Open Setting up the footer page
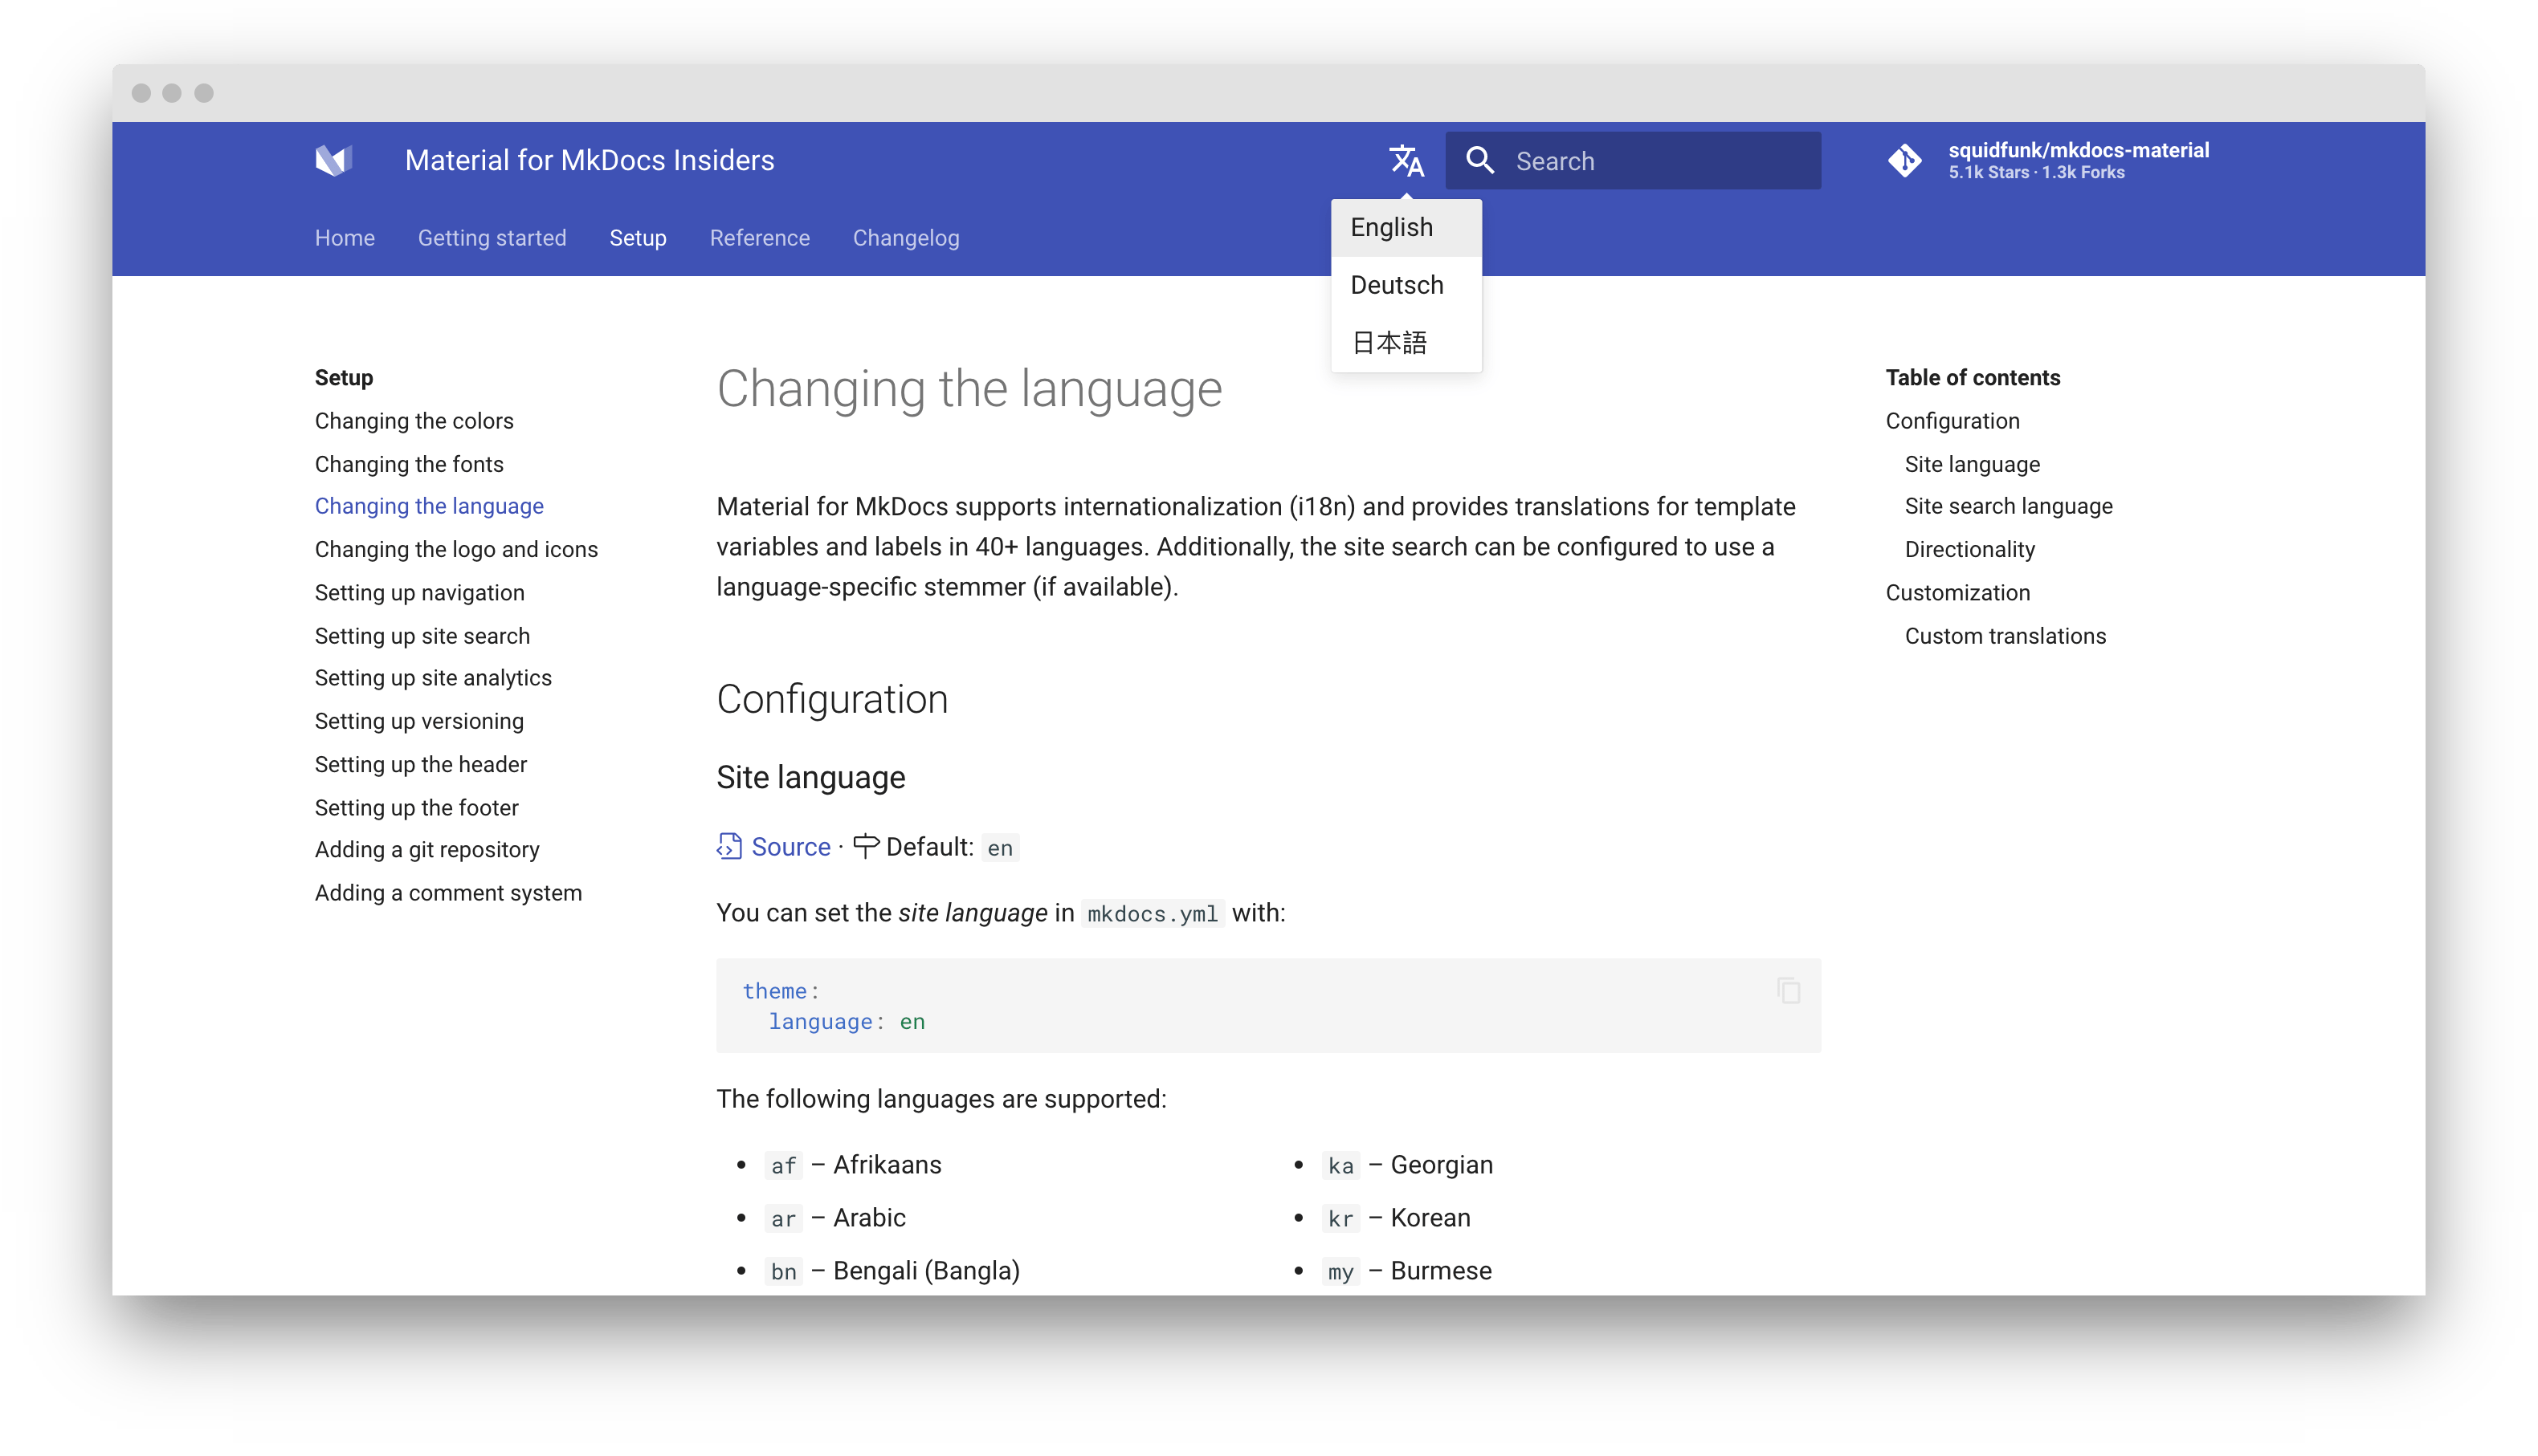2538x1456 pixels. point(416,807)
